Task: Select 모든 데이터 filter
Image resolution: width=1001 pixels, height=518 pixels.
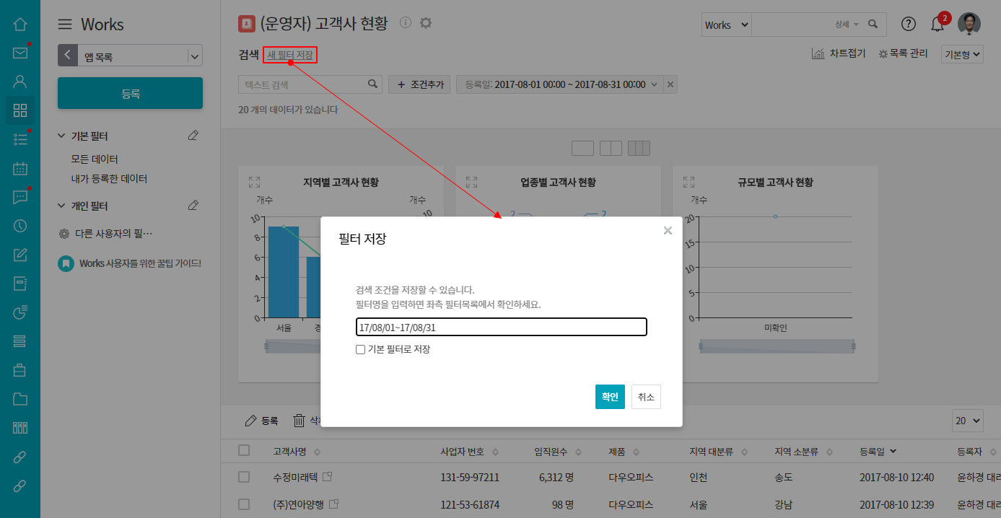Action: tap(95, 159)
